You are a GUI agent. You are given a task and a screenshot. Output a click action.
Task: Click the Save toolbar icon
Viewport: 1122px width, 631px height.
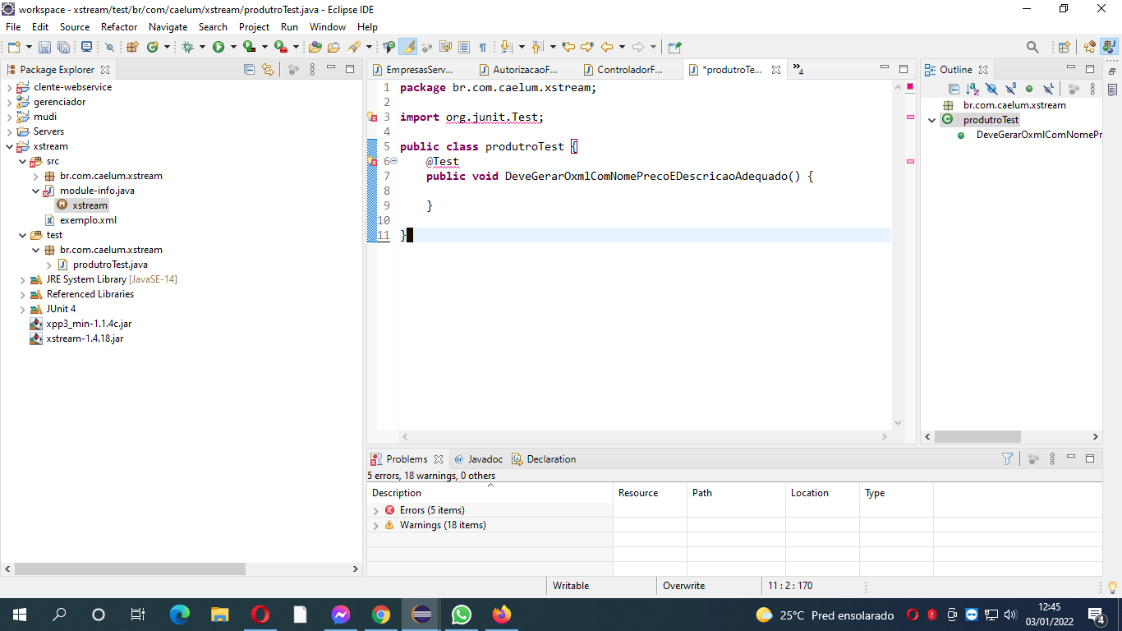point(44,47)
